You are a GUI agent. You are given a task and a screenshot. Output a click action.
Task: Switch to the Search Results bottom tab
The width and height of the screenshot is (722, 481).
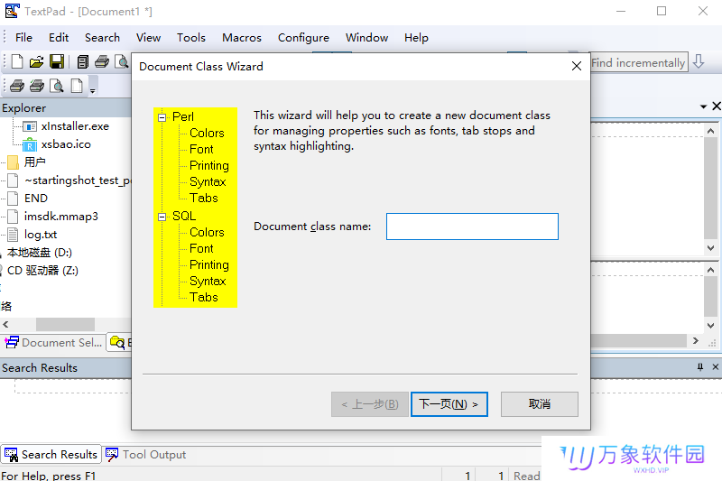point(51,455)
